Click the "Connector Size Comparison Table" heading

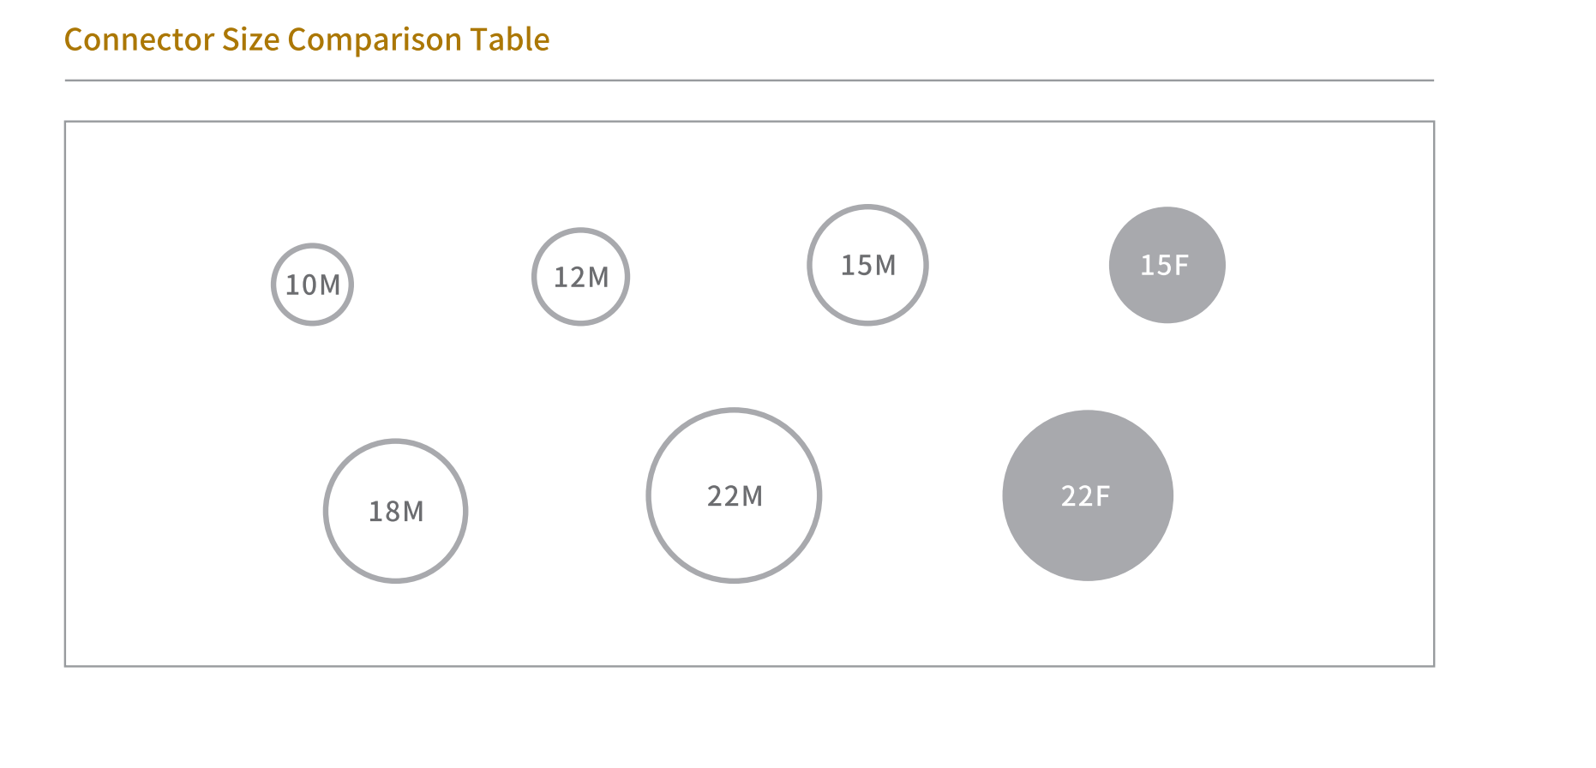[x=307, y=39]
